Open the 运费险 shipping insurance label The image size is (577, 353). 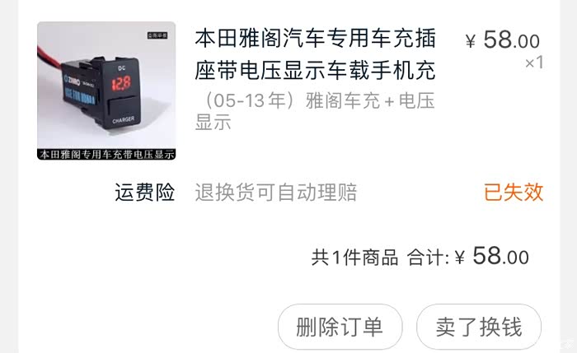pyautogui.click(x=144, y=192)
